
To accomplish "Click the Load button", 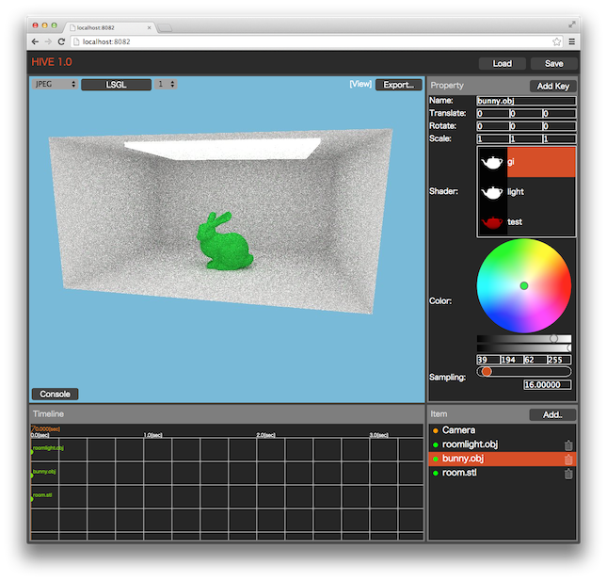I will [x=503, y=63].
